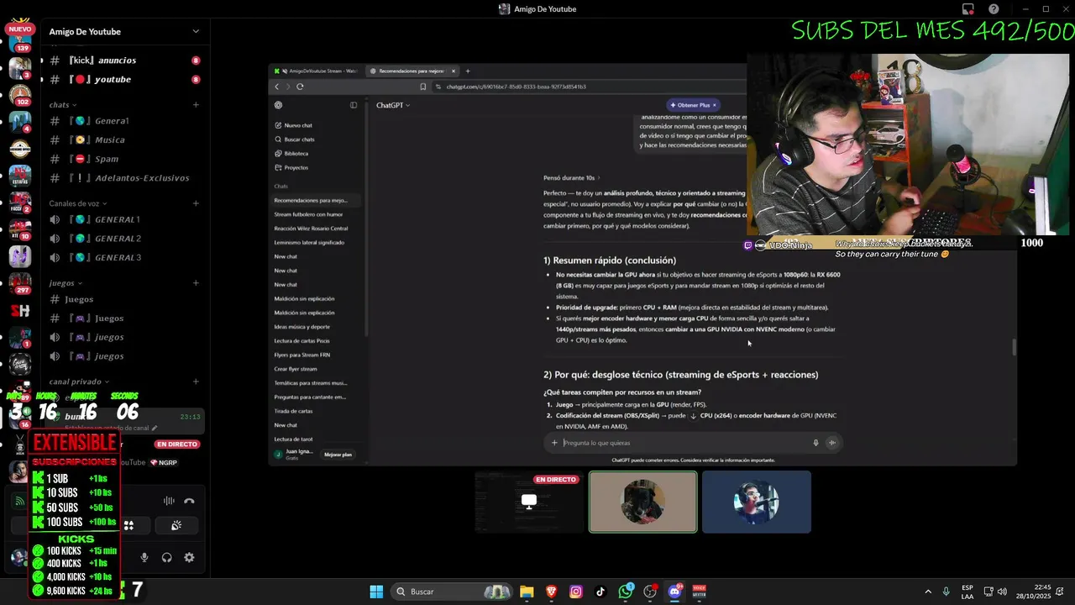Disconnect from the voice call
The height and width of the screenshot is (605, 1075).
click(x=189, y=501)
